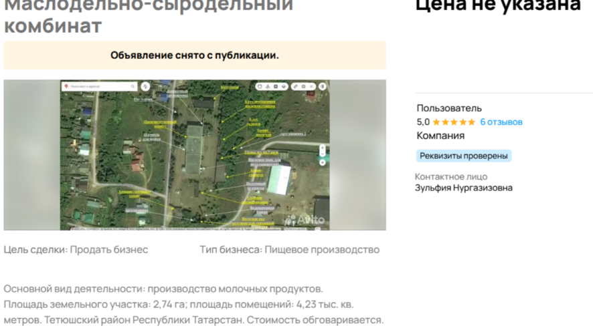Click the traffic icon in map toolbar
Screen dimensions: 593x334
(260, 86)
